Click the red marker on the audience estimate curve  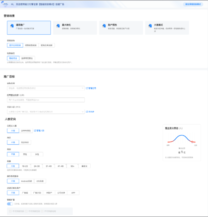(192, 142)
